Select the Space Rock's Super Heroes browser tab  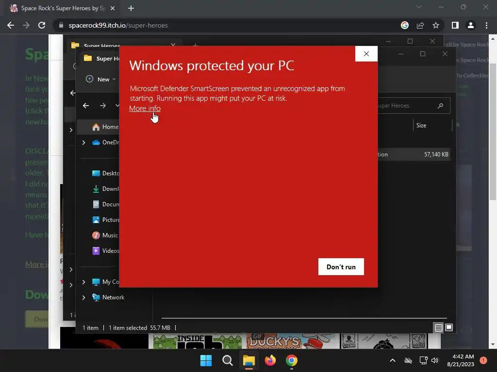[x=62, y=8]
